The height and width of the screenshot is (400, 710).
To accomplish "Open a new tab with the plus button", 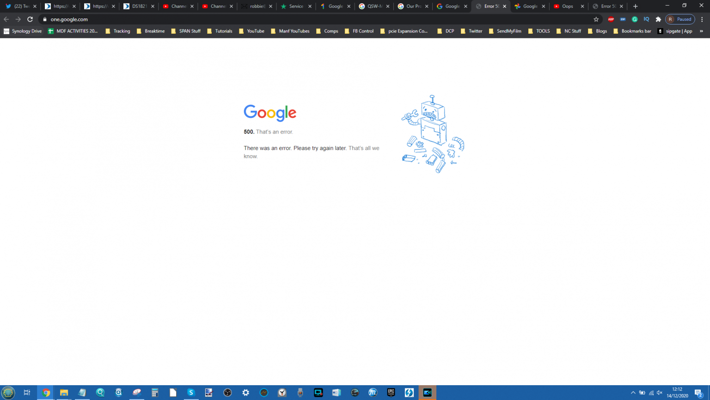I will coord(635,6).
